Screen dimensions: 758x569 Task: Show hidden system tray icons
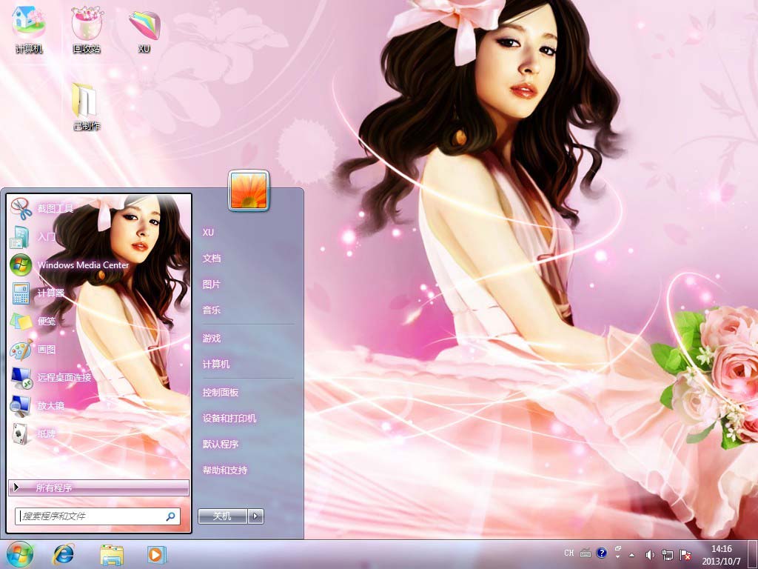631,554
